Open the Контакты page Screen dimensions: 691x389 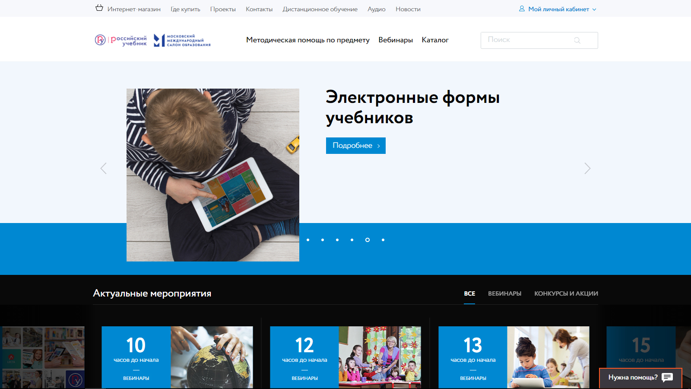259,9
